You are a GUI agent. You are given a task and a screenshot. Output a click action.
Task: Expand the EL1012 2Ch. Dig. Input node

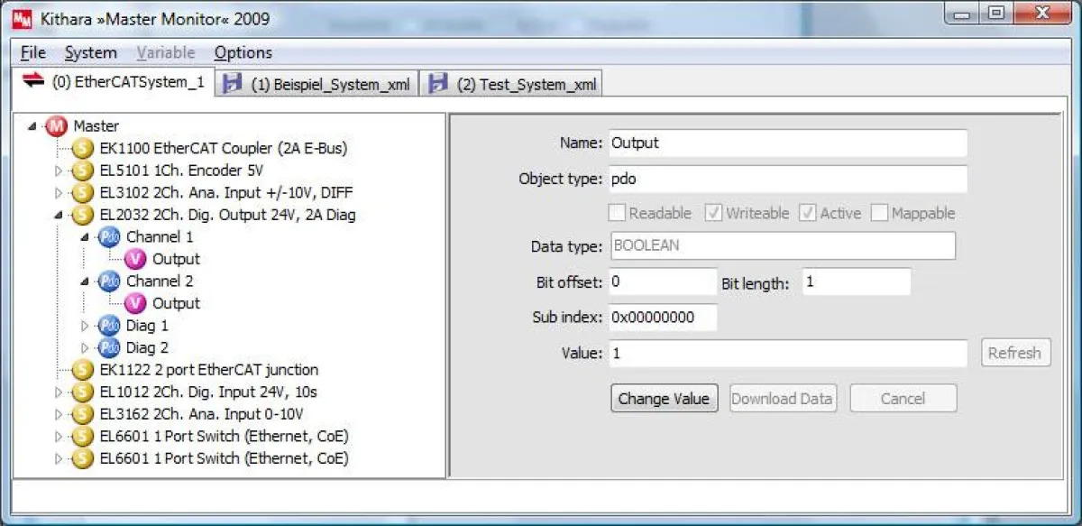60,392
